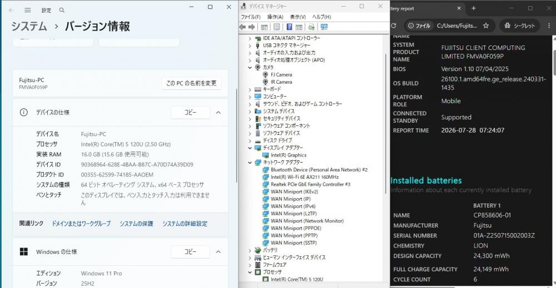The image size is (556, 288).
Task: Click the browser address bar path
Action: click(456, 26)
